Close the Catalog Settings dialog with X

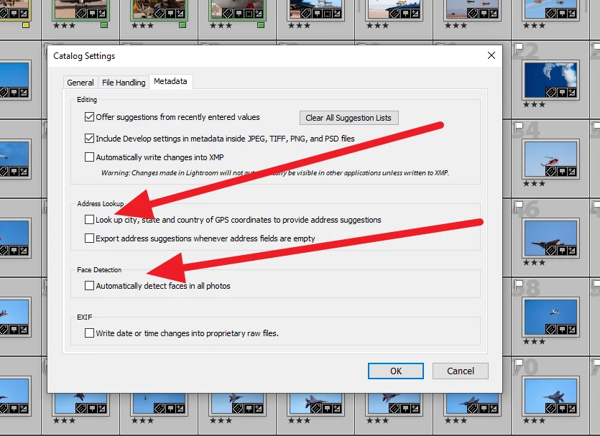coord(491,55)
